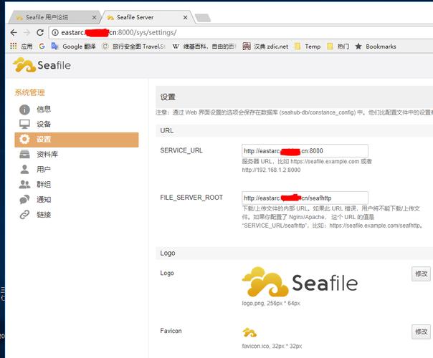
Task: Click the gear settings icon
Action: pos(24,140)
